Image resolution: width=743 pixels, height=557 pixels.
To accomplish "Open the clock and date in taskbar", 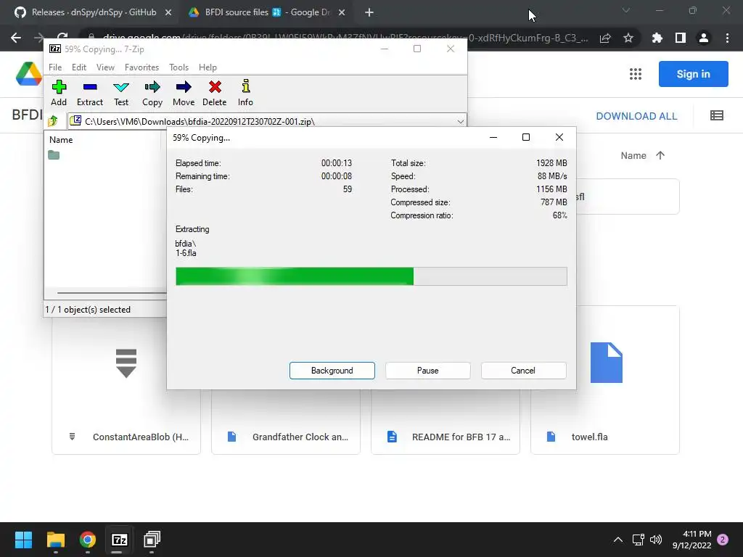I will (x=691, y=540).
